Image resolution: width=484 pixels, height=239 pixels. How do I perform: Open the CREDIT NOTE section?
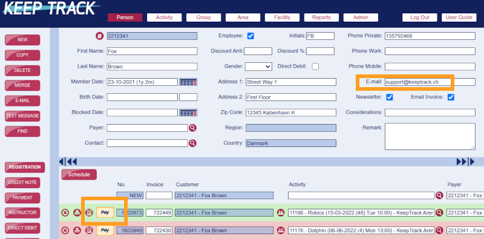click(22, 183)
